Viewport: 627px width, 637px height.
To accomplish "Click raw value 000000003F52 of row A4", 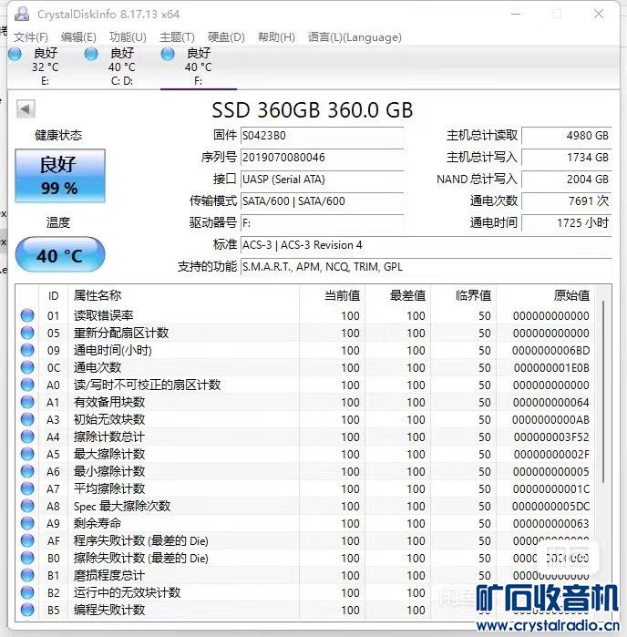I will pos(551,437).
